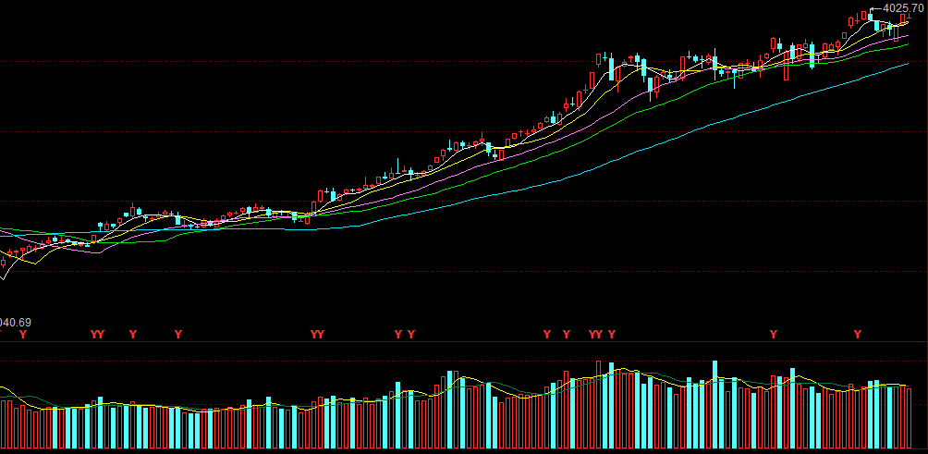Select the leftmost red Y marker
This screenshot has height=454, width=928.
23,334
